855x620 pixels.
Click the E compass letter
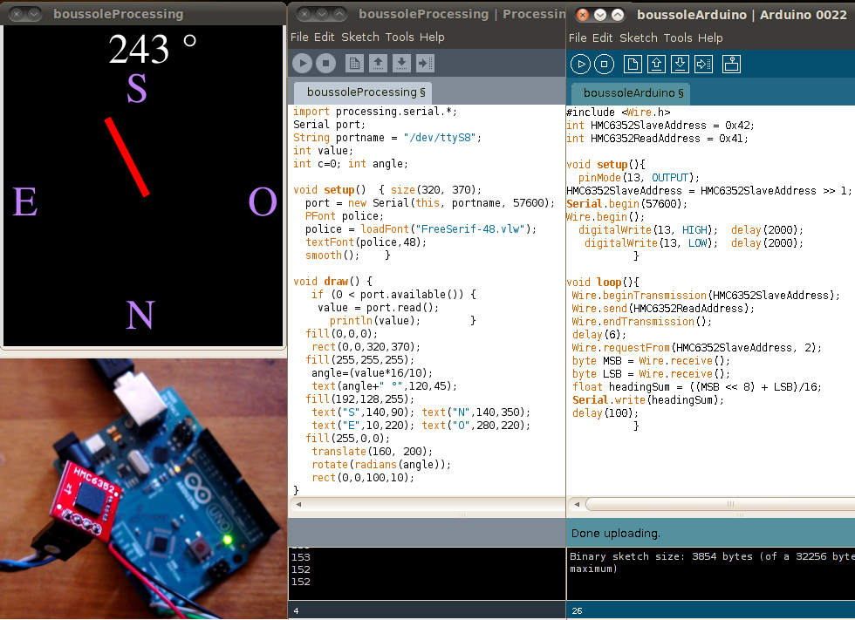(25, 201)
